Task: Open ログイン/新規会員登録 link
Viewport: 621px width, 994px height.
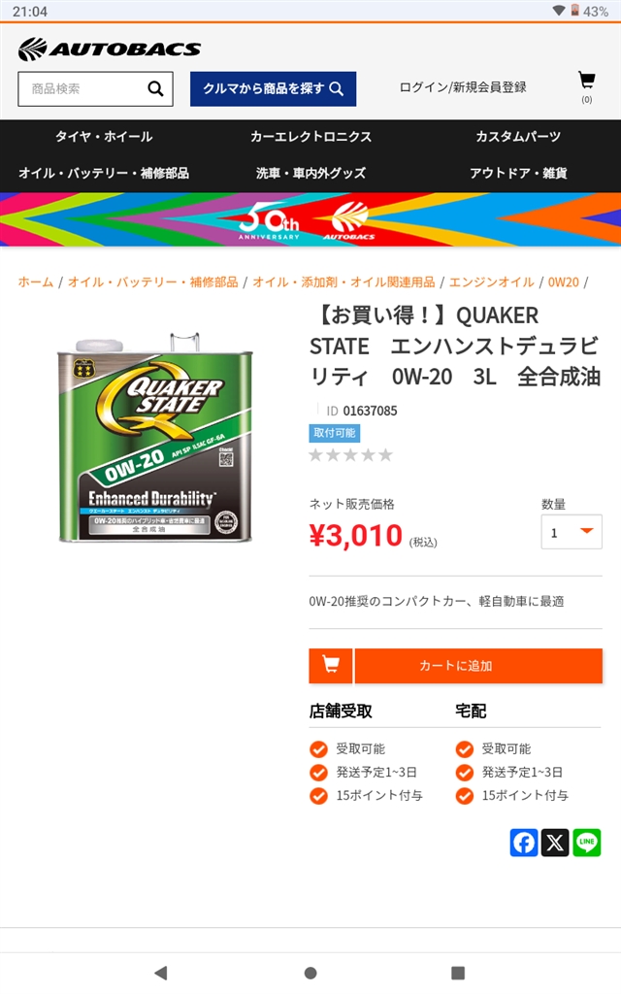Action: pos(463,87)
